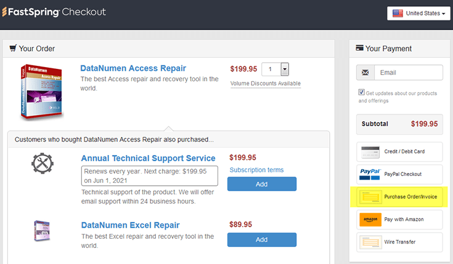Click the shopping cart icon beside Your Order
The width and height of the screenshot is (453, 264).
[x=13, y=48]
